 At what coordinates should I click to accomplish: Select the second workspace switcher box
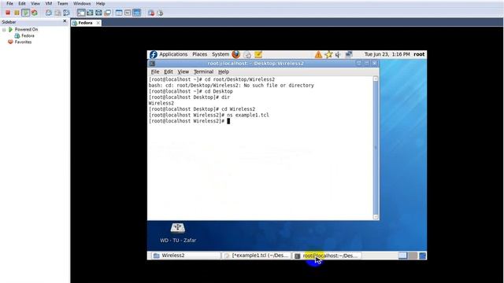[x=413, y=255]
